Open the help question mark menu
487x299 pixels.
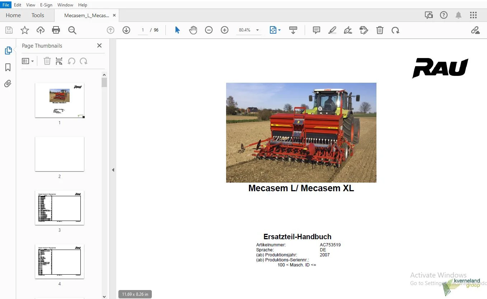444,15
